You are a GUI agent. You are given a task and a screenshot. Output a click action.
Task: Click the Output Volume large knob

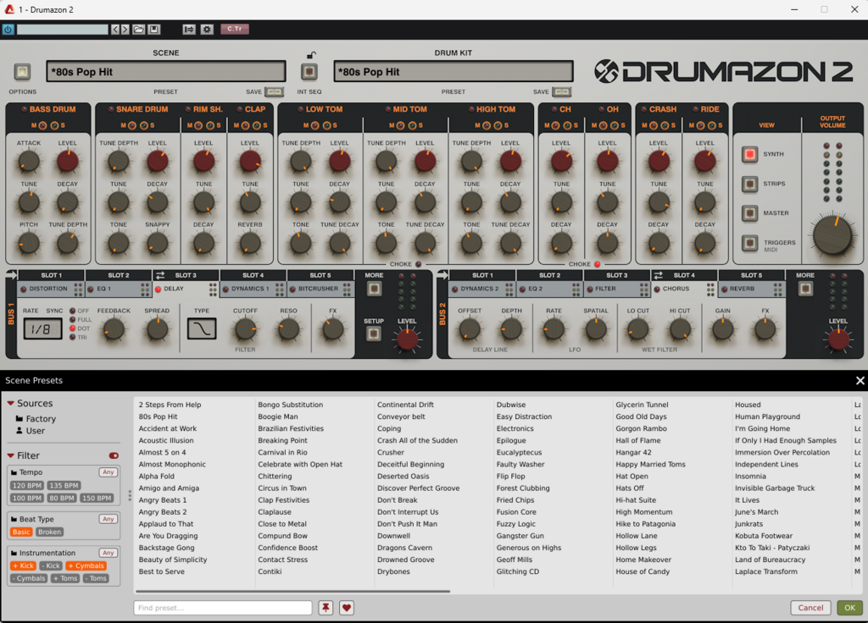click(832, 235)
